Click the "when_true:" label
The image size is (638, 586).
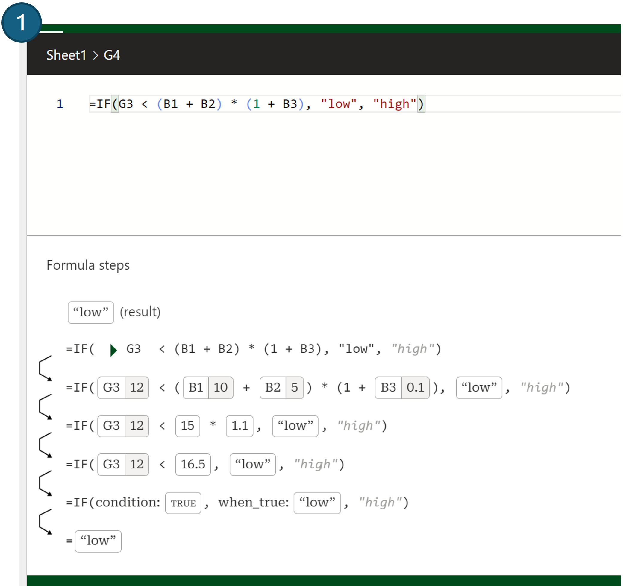coord(254,503)
